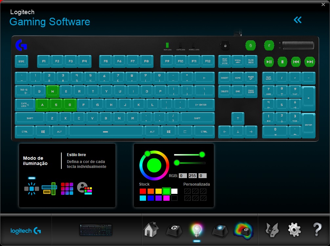Viewport: 330px width, 246px height.
Task: Select the Page Up key
Action: (251, 78)
